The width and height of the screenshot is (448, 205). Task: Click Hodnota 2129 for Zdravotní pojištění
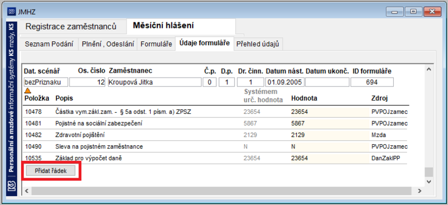point(330,135)
